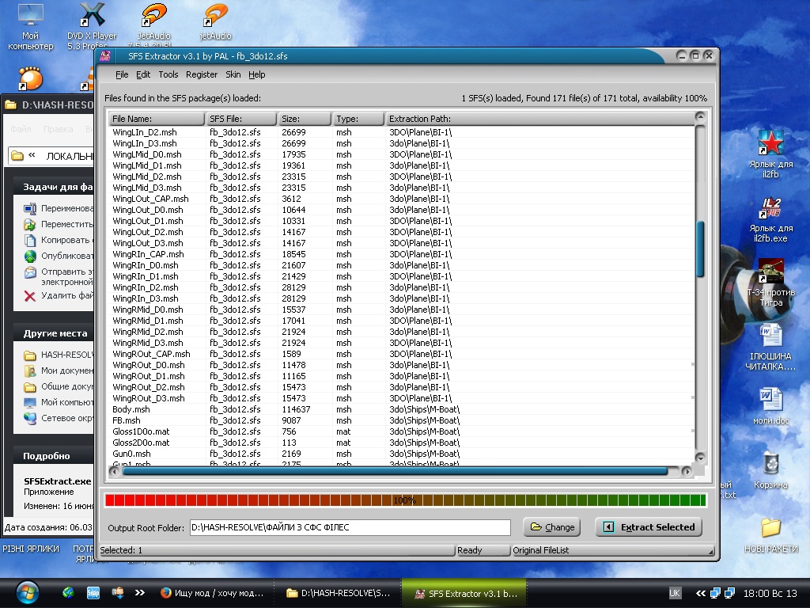Open Мои документы link in Explorer sidebar

[x=59, y=370]
